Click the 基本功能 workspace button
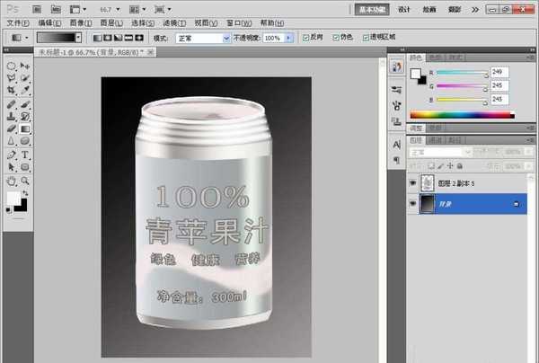This screenshot has width=539, height=363. tap(371, 8)
